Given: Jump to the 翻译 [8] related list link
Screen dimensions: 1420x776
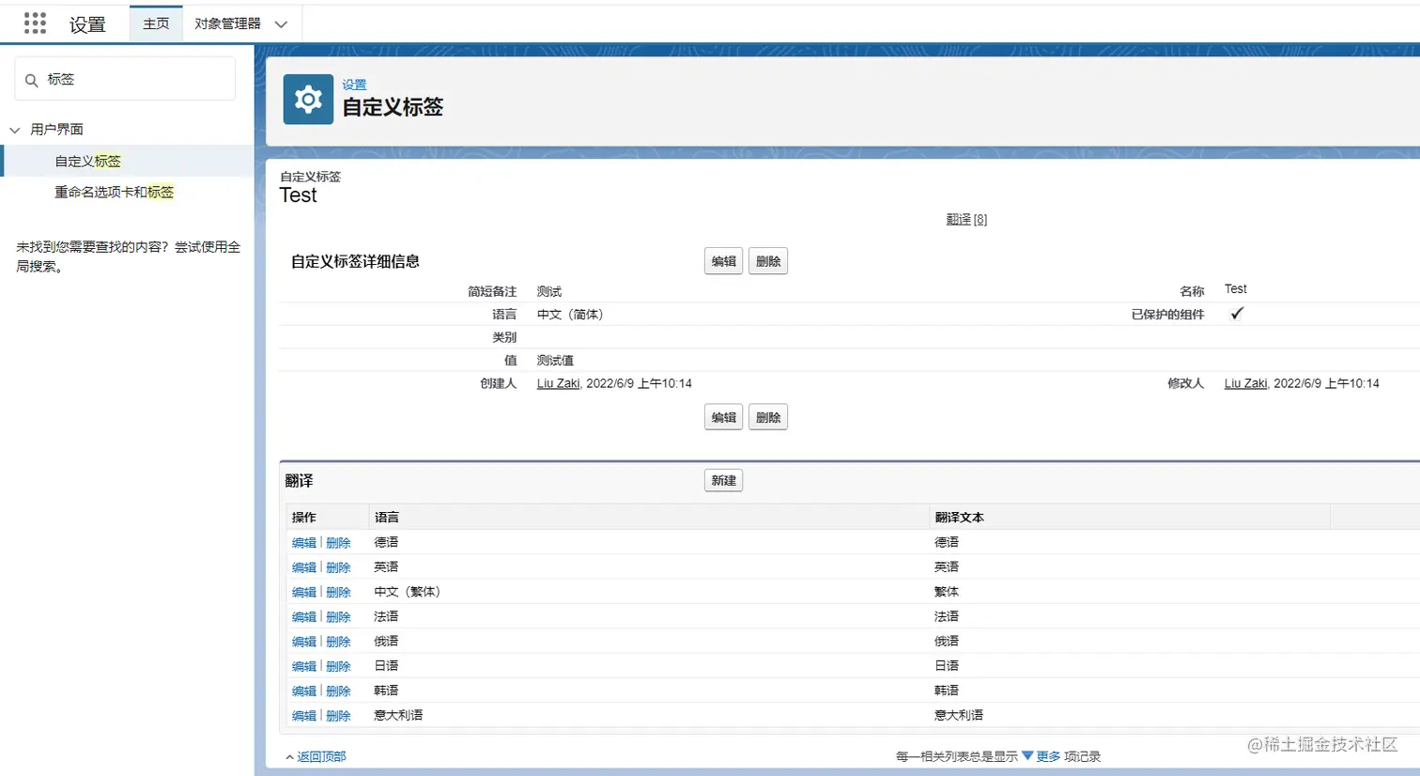Looking at the screenshot, I should point(966,219).
